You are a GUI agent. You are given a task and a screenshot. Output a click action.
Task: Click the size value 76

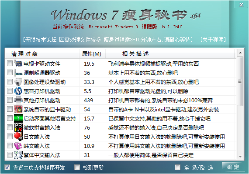(87, 128)
